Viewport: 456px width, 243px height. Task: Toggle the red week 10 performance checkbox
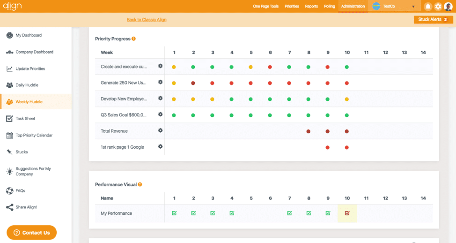[347, 213]
